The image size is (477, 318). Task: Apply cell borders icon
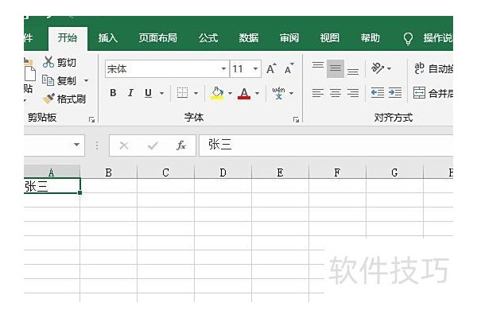(x=182, y=93)
